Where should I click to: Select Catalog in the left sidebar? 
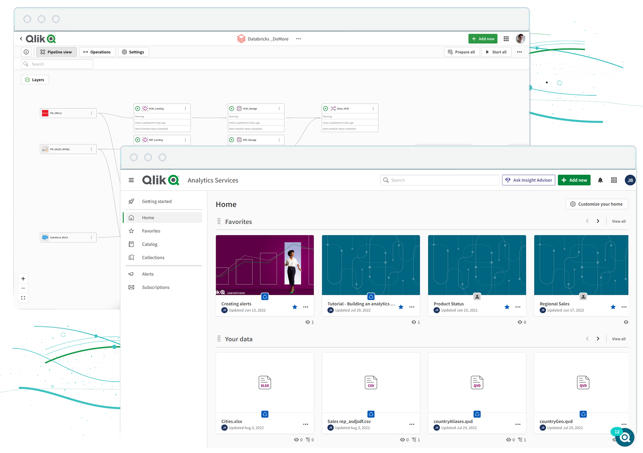click(150, 244)
